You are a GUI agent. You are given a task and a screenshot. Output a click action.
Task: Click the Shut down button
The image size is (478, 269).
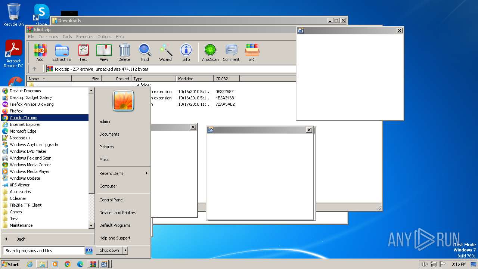coord(109,250)
